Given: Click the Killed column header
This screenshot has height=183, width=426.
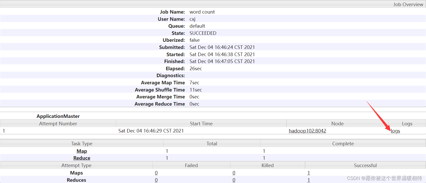Looking at the screenshot, I should (x=268, y=166).
